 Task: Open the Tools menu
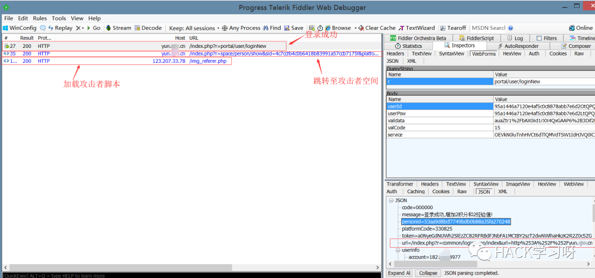point(59,18)
